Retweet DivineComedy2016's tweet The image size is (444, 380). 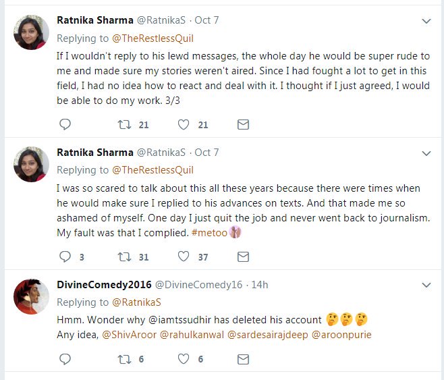[x=123, y=360]
